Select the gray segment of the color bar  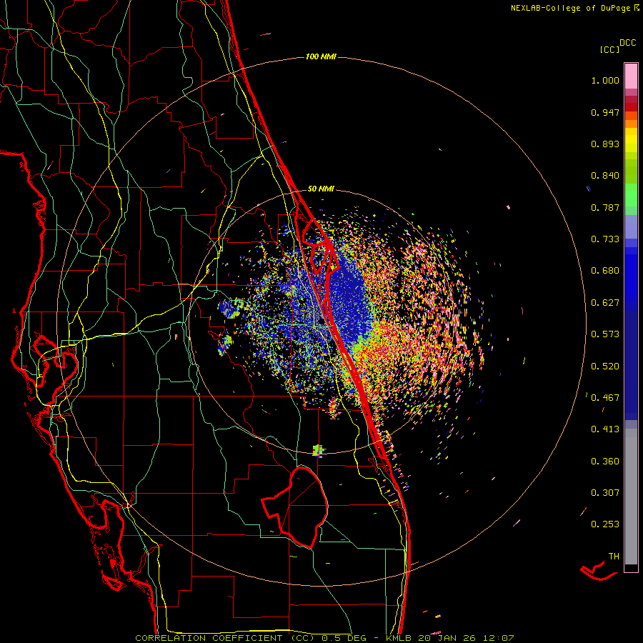tap(631, 497)
